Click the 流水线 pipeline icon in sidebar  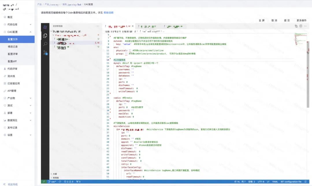pos(5,76)
